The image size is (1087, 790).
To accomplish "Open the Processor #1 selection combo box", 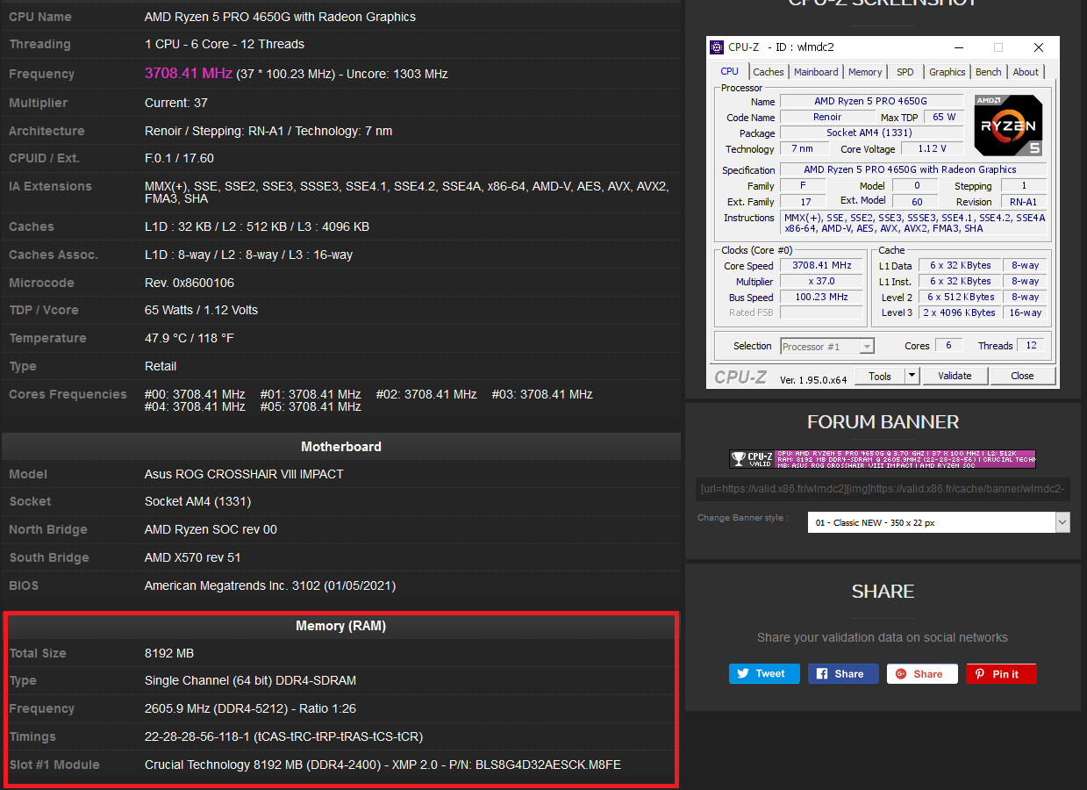I will [827, 347].
